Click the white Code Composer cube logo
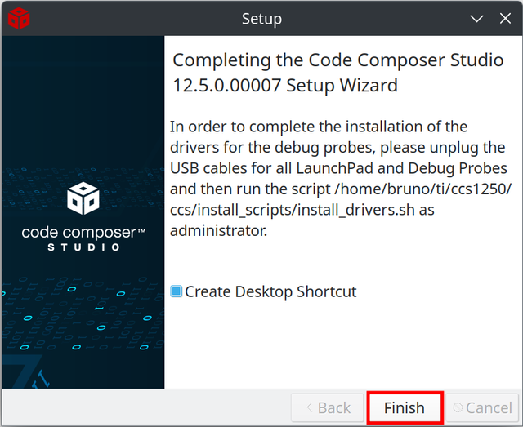This screenshot has height=427, width=523. [x=83, y=198]
